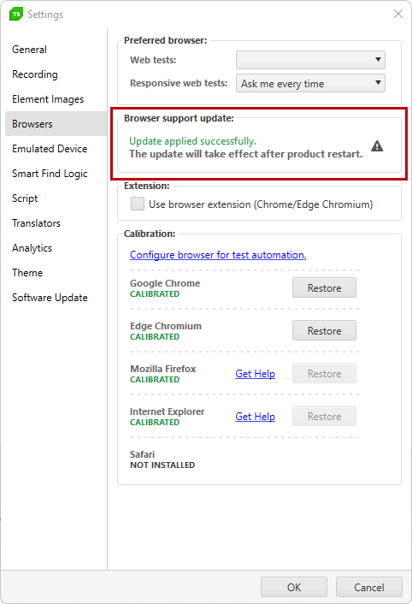Click the TestStudio logo icon
Screen dimensions: 412x604
[x=16, y=15]
